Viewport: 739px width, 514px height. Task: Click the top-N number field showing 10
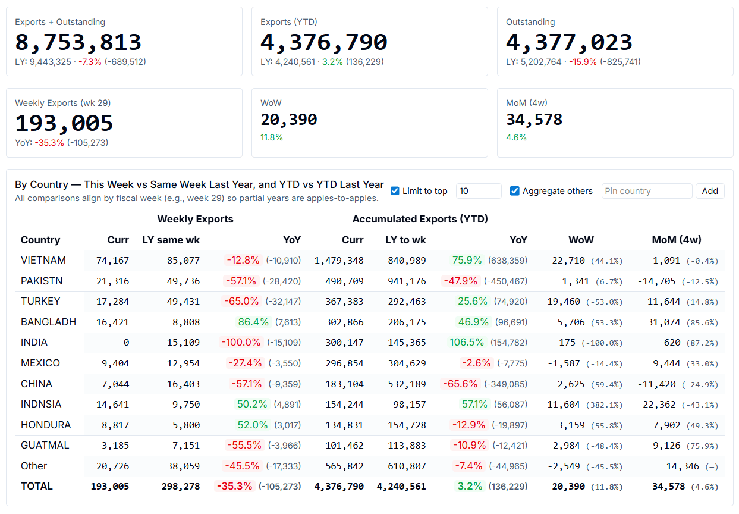click(x=479, y=191)
